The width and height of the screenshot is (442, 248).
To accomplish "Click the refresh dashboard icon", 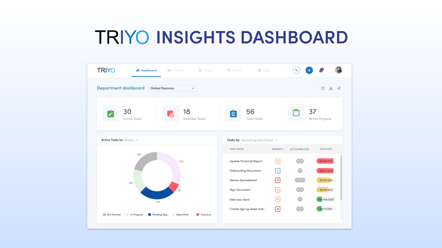I will click(323, 89).
